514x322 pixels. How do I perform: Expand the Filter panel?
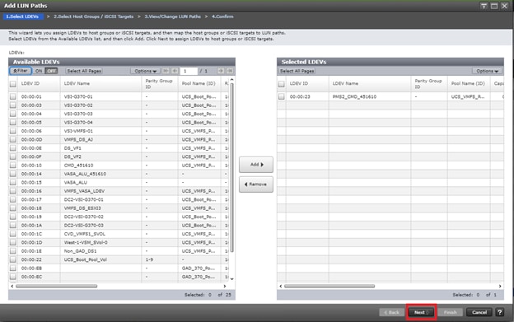pyautogui.click(x=21, y=71)
